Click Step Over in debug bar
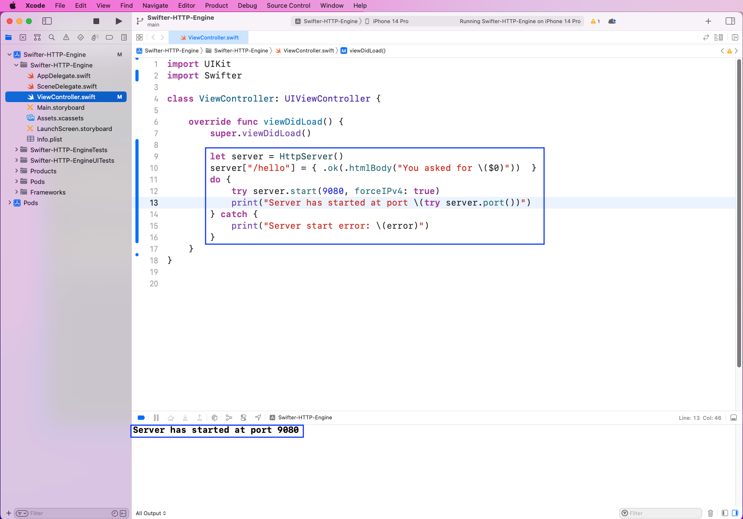 170,418
